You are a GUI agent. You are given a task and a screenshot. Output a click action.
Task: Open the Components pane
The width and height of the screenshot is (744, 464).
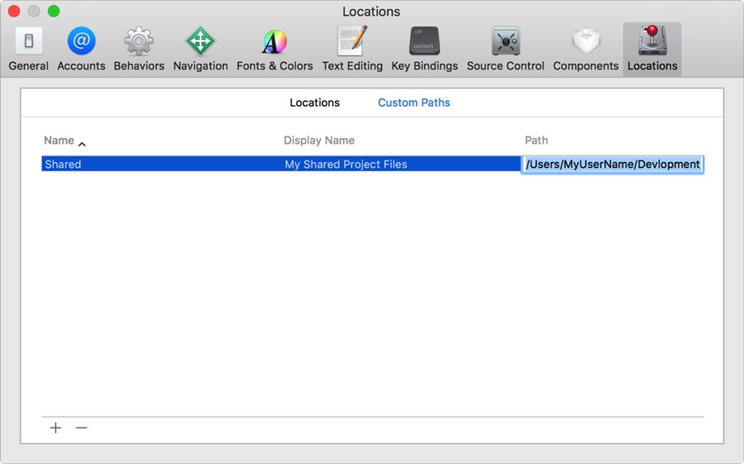click(x=585, y=49)
